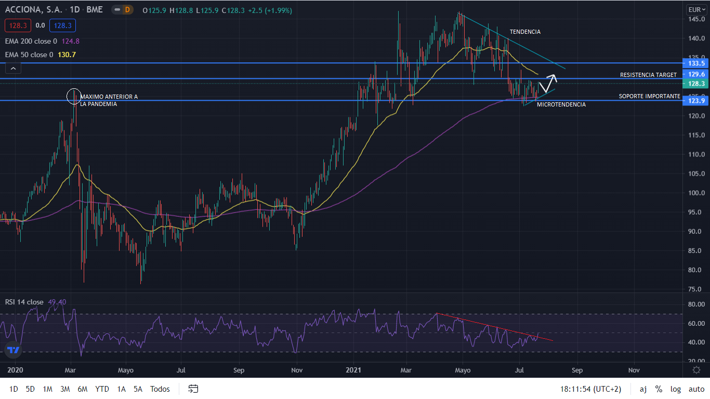Screen dimensions: 710x399
Task: Select the Todos time range
Action: click(160, 389)
